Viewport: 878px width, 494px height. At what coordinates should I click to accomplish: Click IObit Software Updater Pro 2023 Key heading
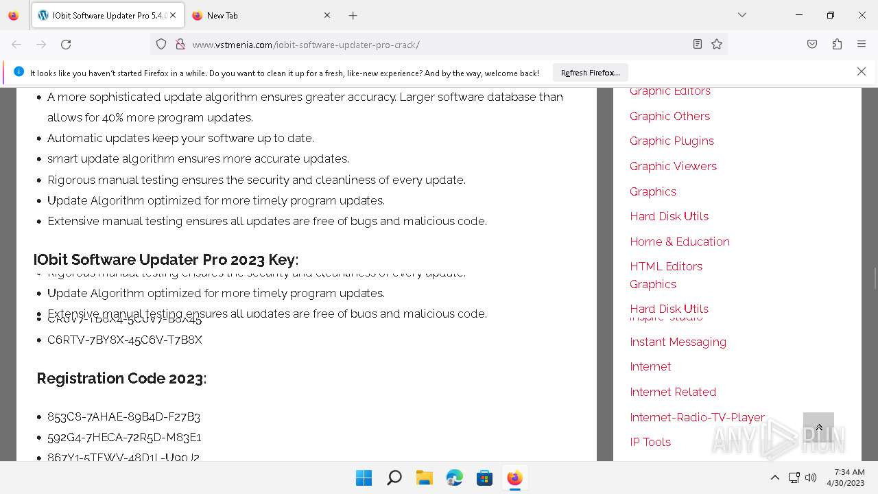click(x=166, y=259)
